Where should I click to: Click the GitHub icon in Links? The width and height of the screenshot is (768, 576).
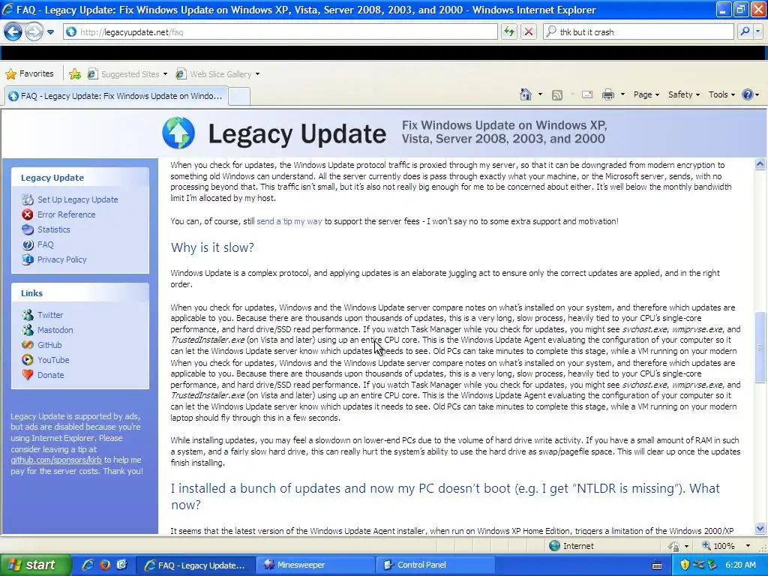28,345
